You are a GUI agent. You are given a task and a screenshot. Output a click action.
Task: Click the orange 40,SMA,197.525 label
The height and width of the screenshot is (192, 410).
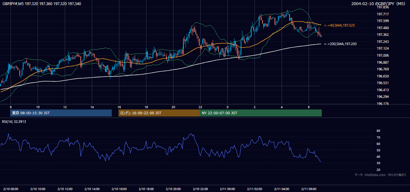(339, 25)
